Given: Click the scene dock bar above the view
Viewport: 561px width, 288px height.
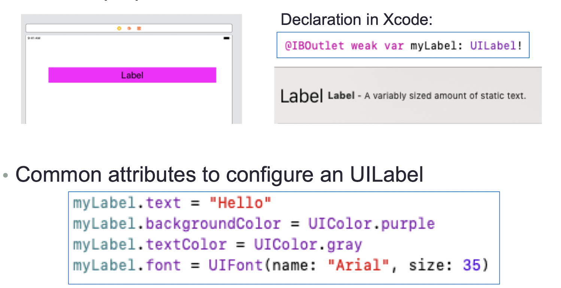Looking at the screenshot, I should tap(129, 28).
